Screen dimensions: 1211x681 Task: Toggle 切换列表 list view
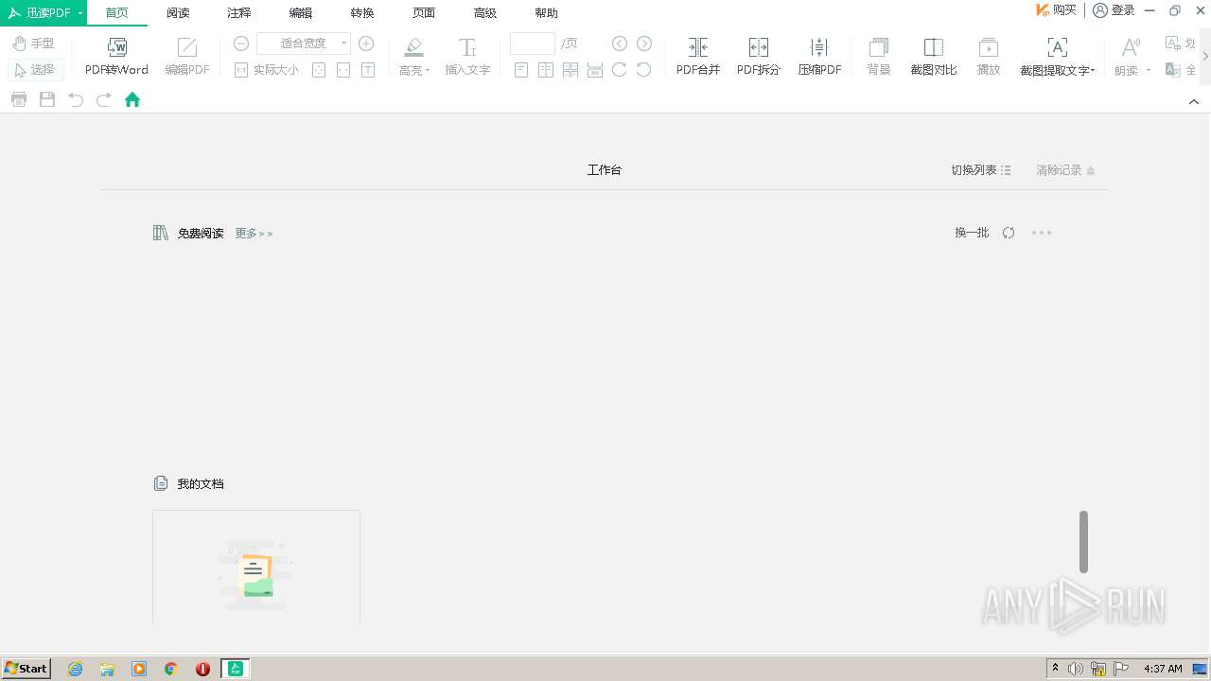(x=981, y=170)
